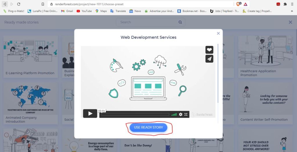Open the YouTube bookmark
This screenshot has width=297, height=152.
84,11
